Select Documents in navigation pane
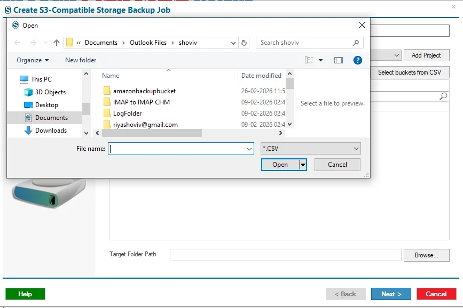 pyautogui.click(x=44, y=118)
